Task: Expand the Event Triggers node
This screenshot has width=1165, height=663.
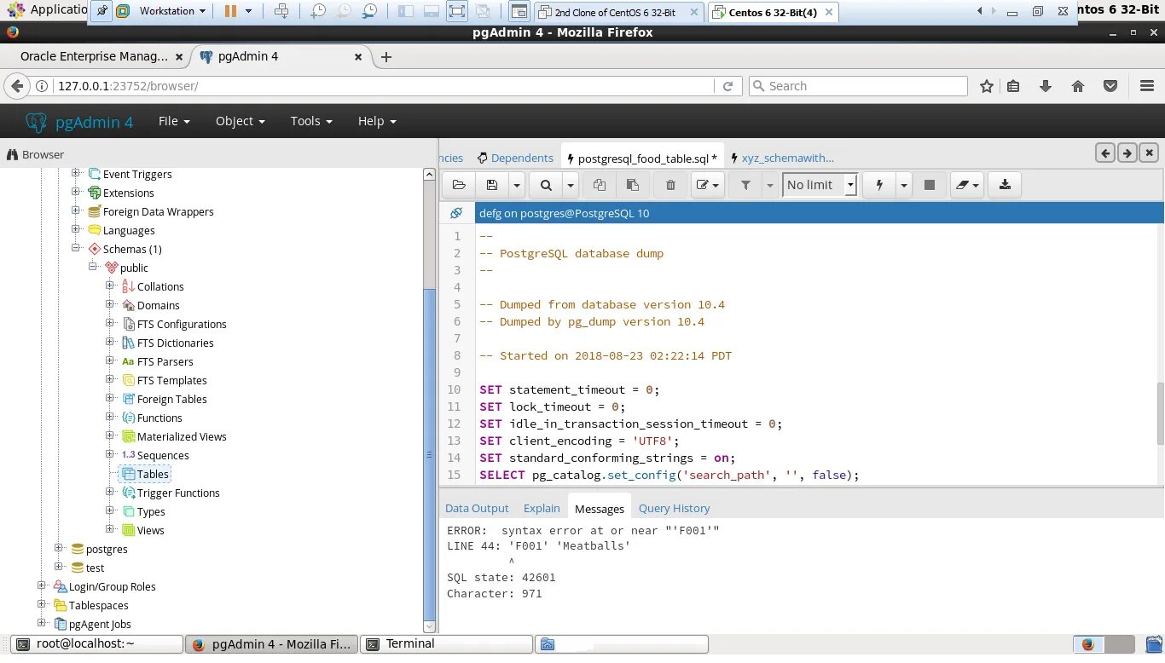Action: click(76, 173)
